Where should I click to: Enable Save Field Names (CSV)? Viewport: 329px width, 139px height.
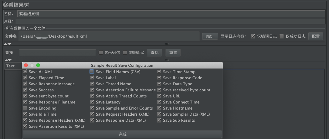(92, 72)
